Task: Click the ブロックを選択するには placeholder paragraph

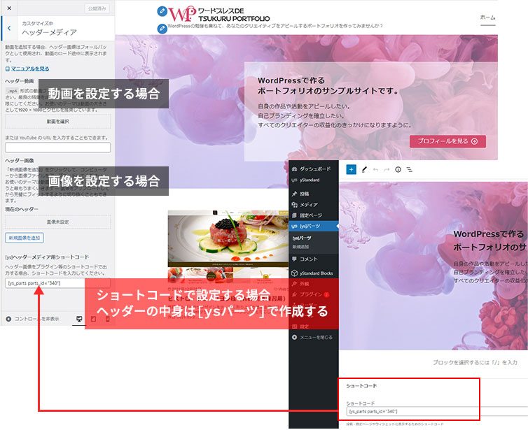Action: (475, 362)
